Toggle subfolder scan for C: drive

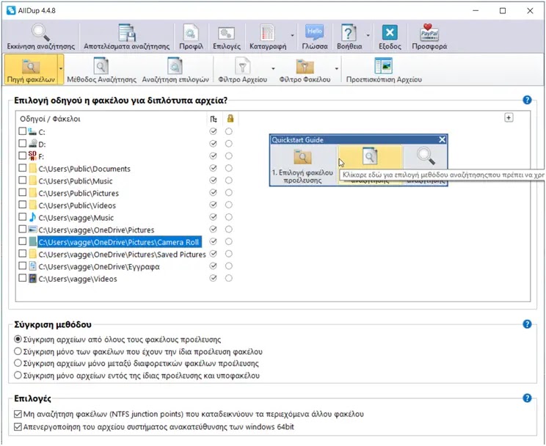pos(213,131)
